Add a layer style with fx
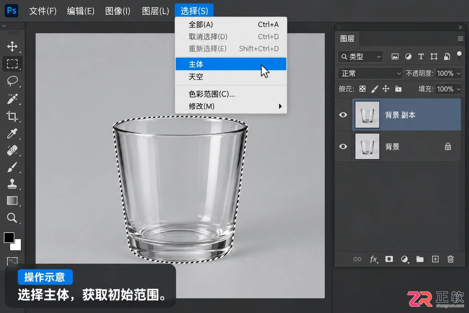Screen dimensions: 469x313 (x=374, y=259)
